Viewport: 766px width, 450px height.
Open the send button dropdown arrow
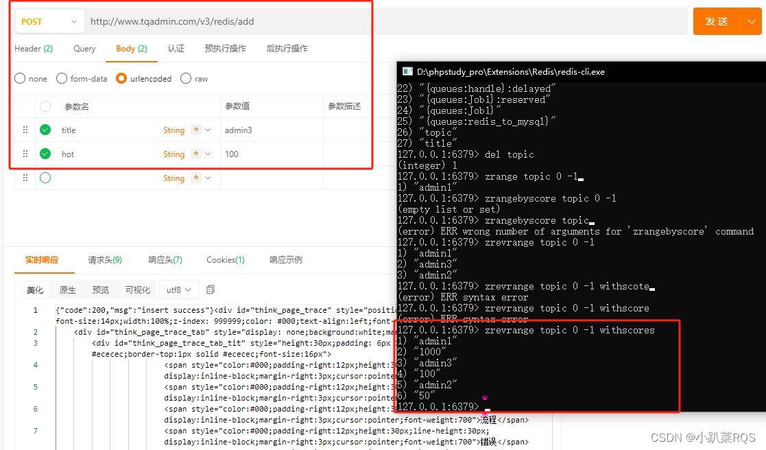(x=750, y=21)
